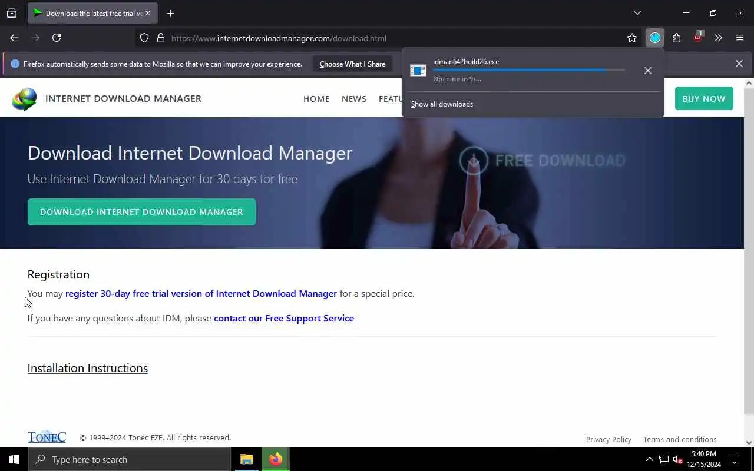Open Terms and conditions footer link
Screen dimensions: 754x471
pos(680,440)
